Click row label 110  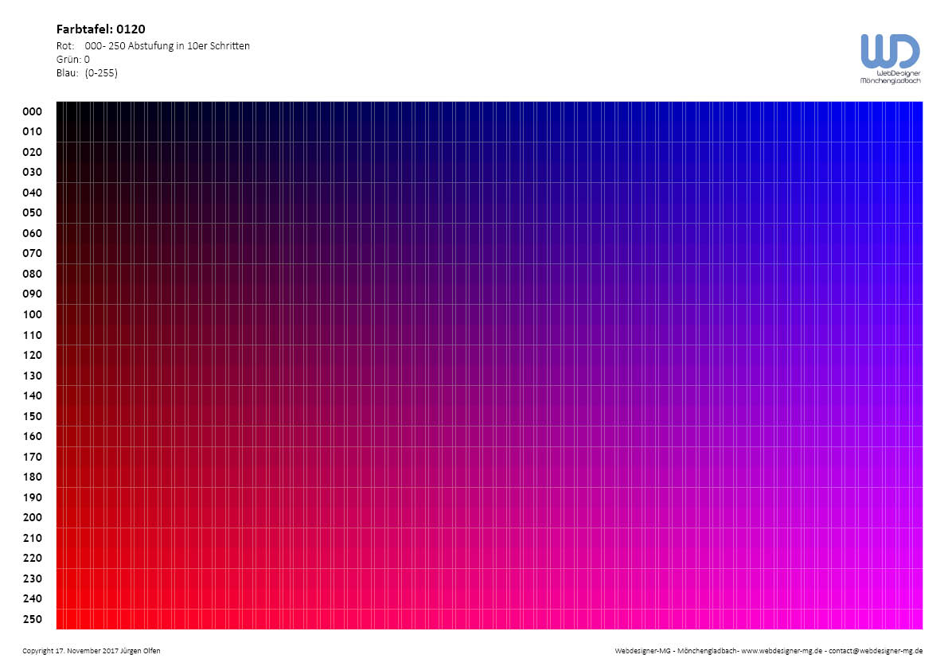33,335
